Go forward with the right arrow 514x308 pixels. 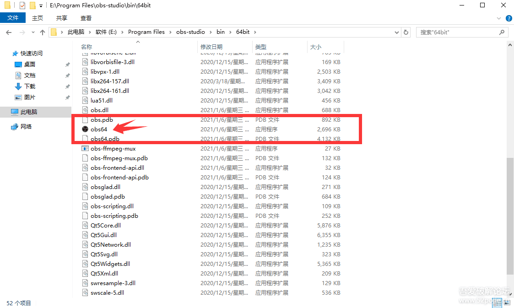22,32
